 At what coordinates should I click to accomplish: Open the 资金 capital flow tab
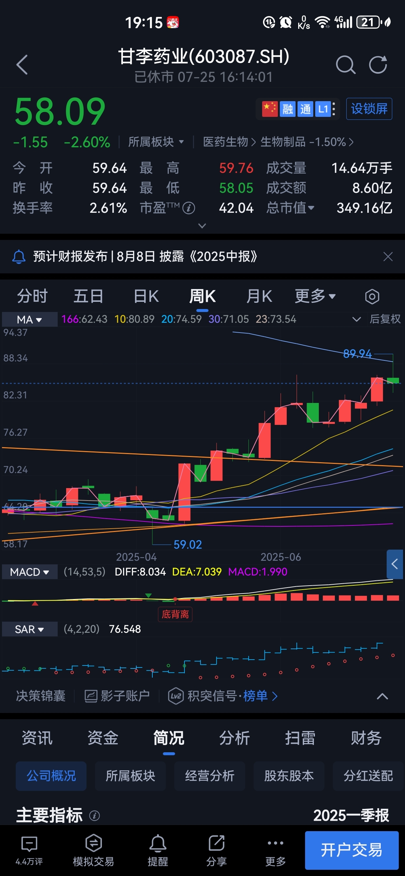click(x=103, y=738)
